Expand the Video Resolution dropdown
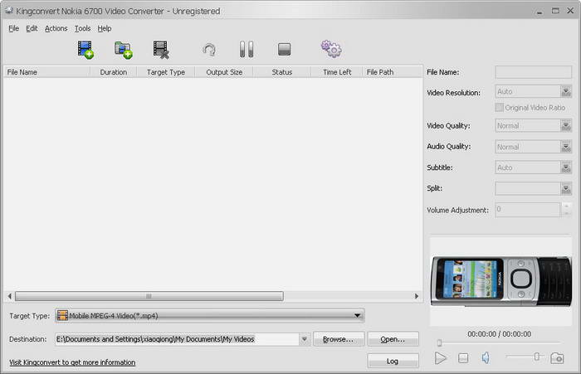 point(565,91)
